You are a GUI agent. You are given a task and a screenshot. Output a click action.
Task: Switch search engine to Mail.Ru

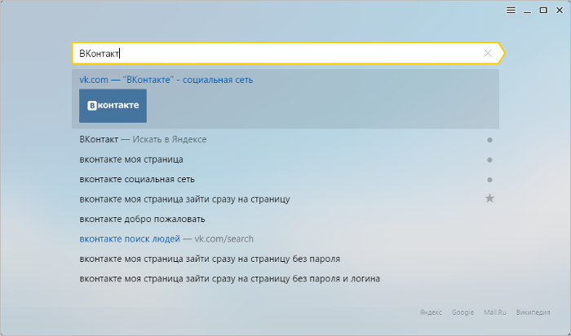pyautogui.click(x=495, y=312)
